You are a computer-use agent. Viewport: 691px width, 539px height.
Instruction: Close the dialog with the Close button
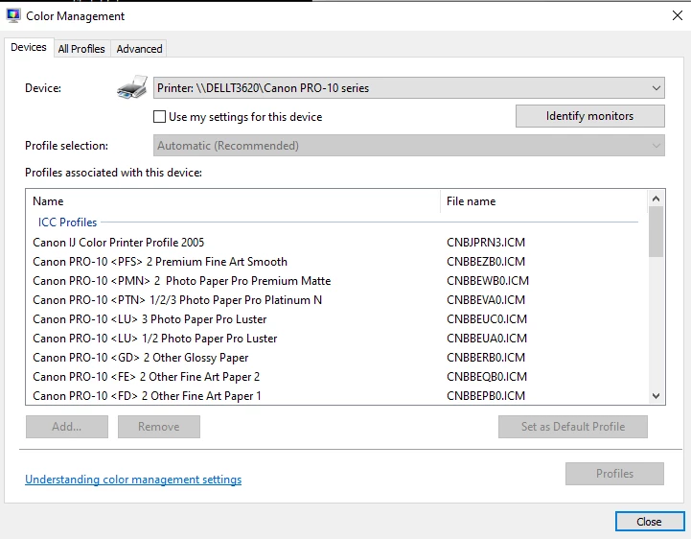(x=650, y=522)
